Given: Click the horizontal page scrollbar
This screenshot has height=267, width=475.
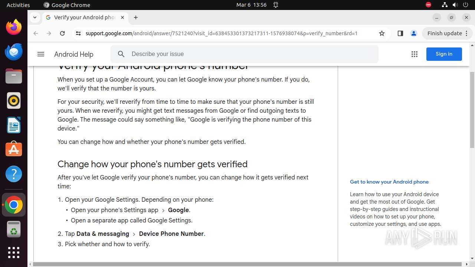Looking at the screenshot, I should tap(248, 264).
